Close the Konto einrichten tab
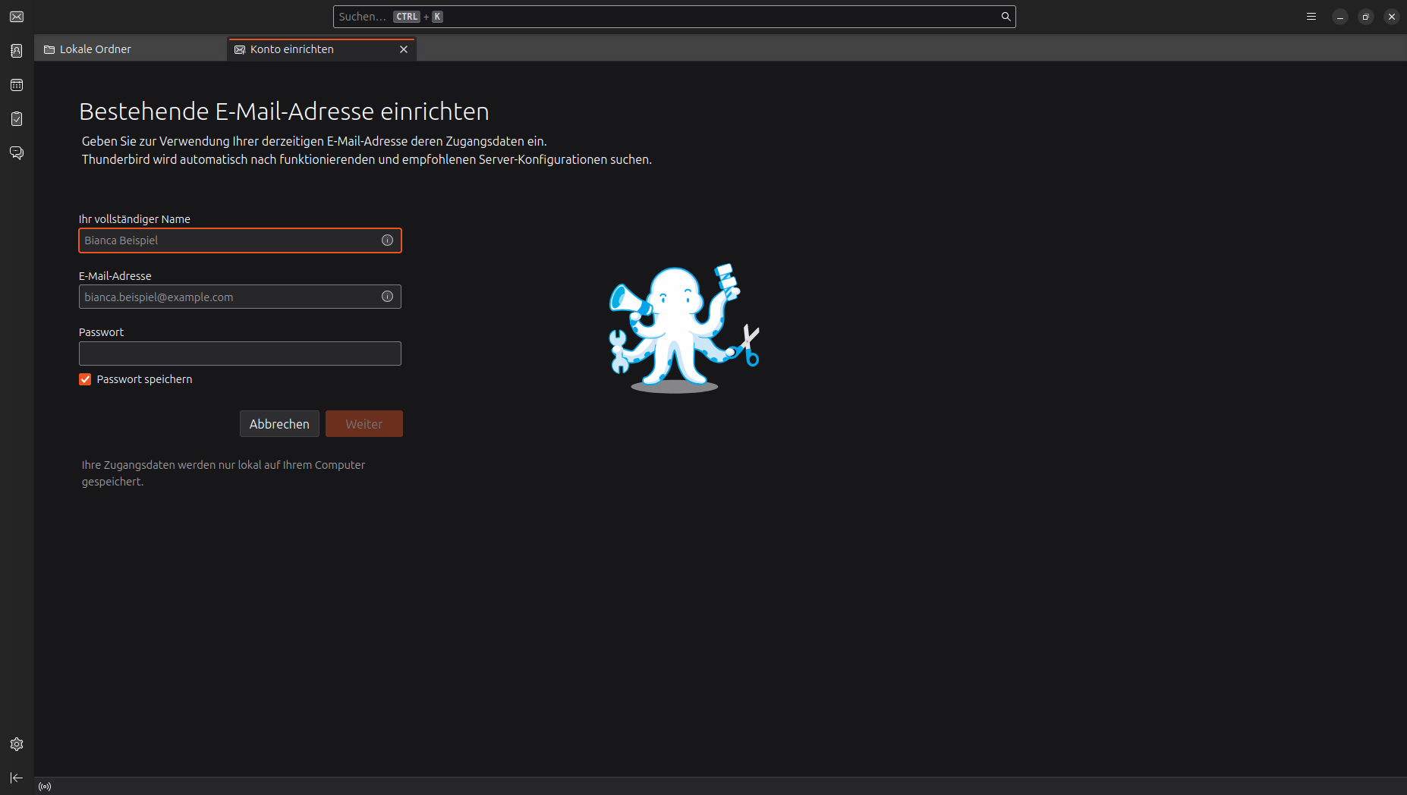 tap(404, 49)
